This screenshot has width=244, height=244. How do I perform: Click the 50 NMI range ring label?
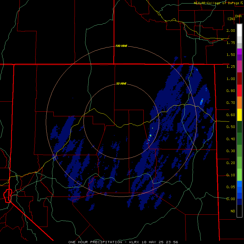point(121,84)
